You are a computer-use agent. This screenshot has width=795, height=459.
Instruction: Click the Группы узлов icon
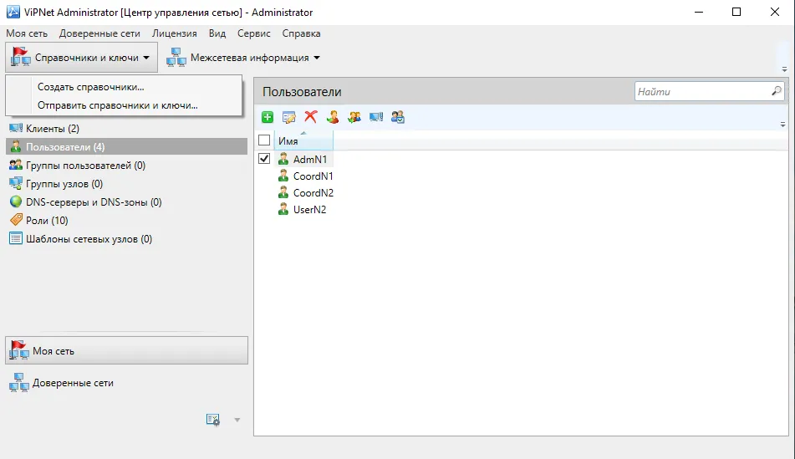16,183
